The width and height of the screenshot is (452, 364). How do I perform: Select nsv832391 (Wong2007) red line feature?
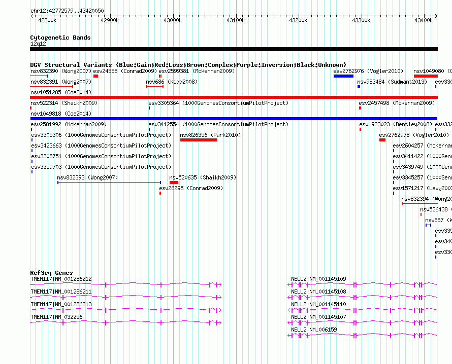tap(52, 87)
